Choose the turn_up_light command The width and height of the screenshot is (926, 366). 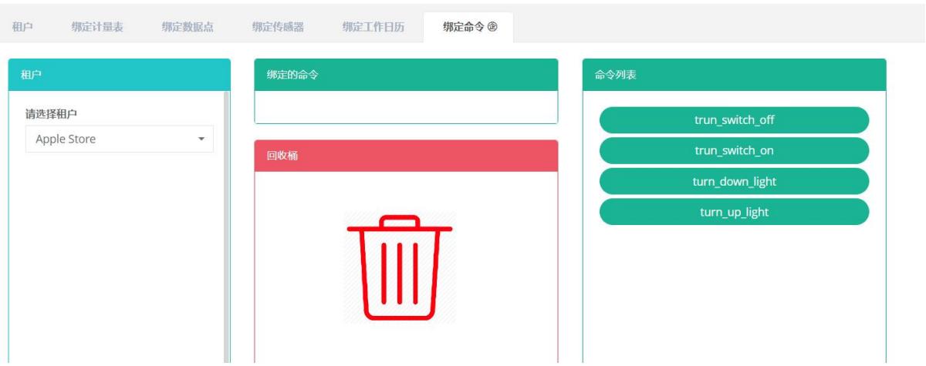(734, 212)
